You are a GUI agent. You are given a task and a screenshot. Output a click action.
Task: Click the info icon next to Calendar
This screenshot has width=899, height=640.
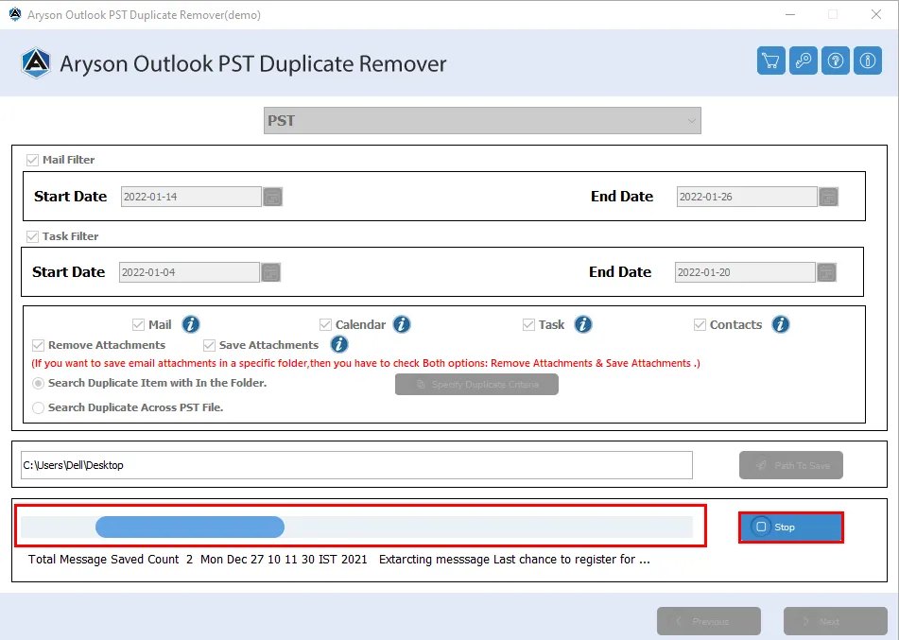coord(402,324)
